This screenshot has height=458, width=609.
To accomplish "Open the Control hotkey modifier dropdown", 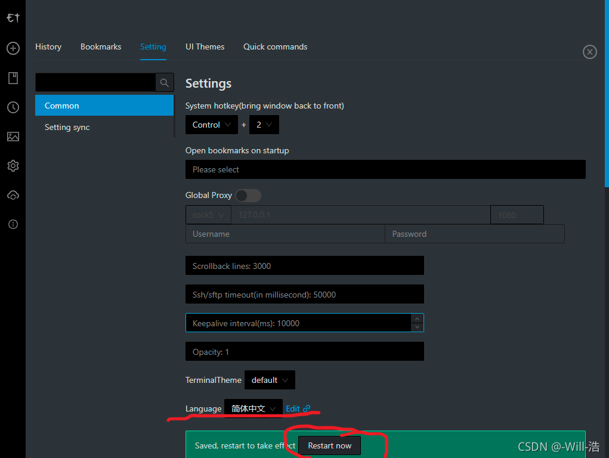I will (212, 125).
